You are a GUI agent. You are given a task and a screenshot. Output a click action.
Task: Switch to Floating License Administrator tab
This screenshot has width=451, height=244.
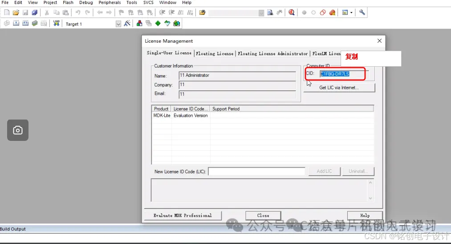[272, 54]
